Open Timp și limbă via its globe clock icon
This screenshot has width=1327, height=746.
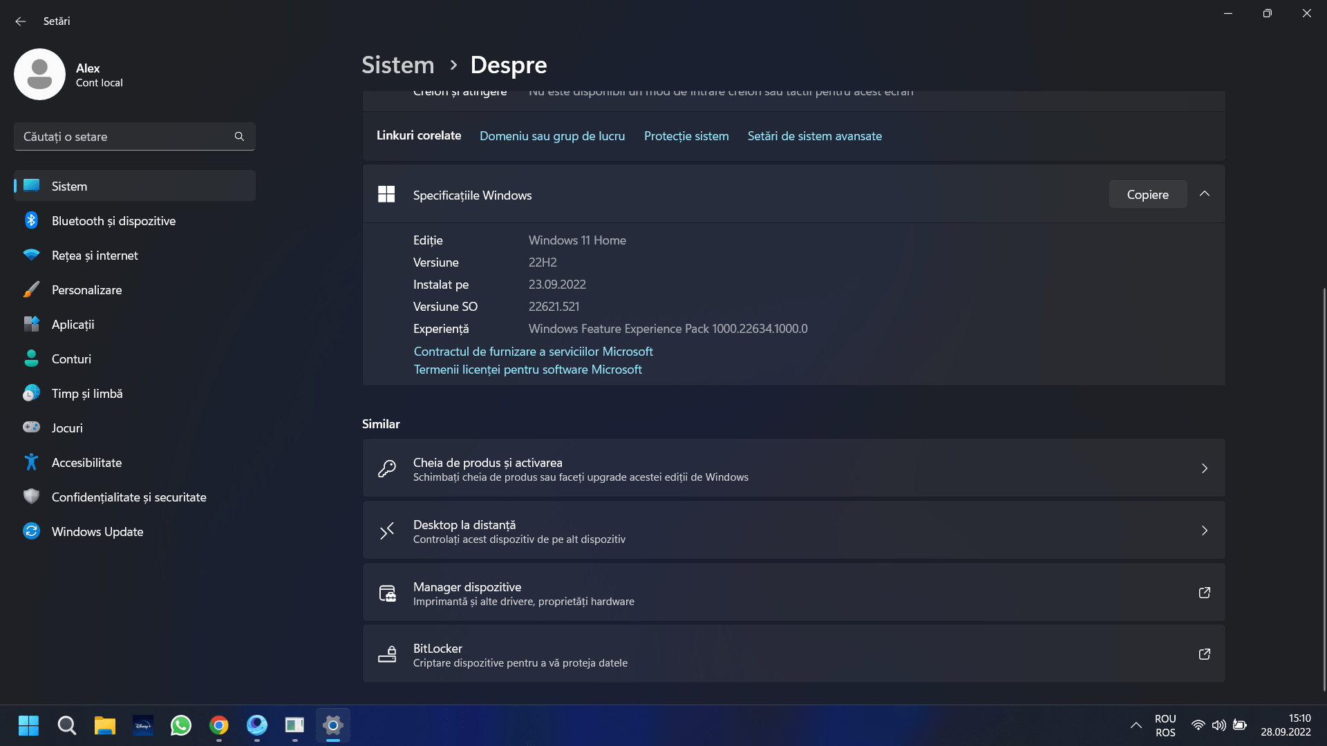coord(31,393)
